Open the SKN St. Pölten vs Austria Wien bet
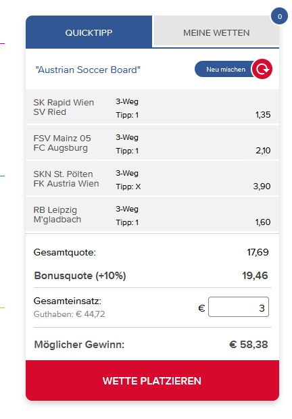 pos(152,178)
